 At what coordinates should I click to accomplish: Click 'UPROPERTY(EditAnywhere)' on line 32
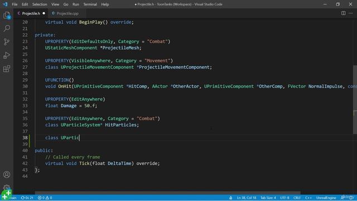click(75, 99)
